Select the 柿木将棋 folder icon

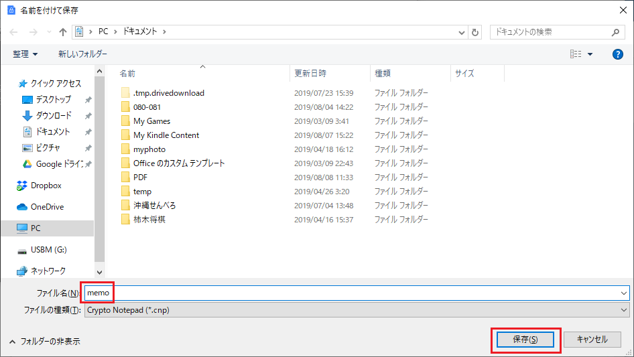click(x=126, y=220)
